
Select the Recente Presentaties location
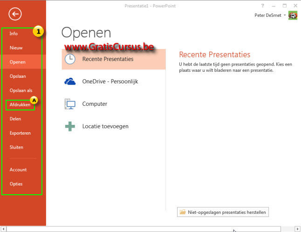tap(114, 59)
